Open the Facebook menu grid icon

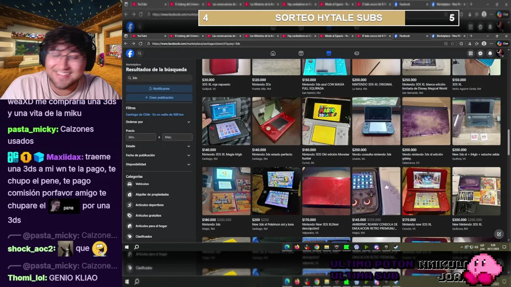tap(471, 53)
